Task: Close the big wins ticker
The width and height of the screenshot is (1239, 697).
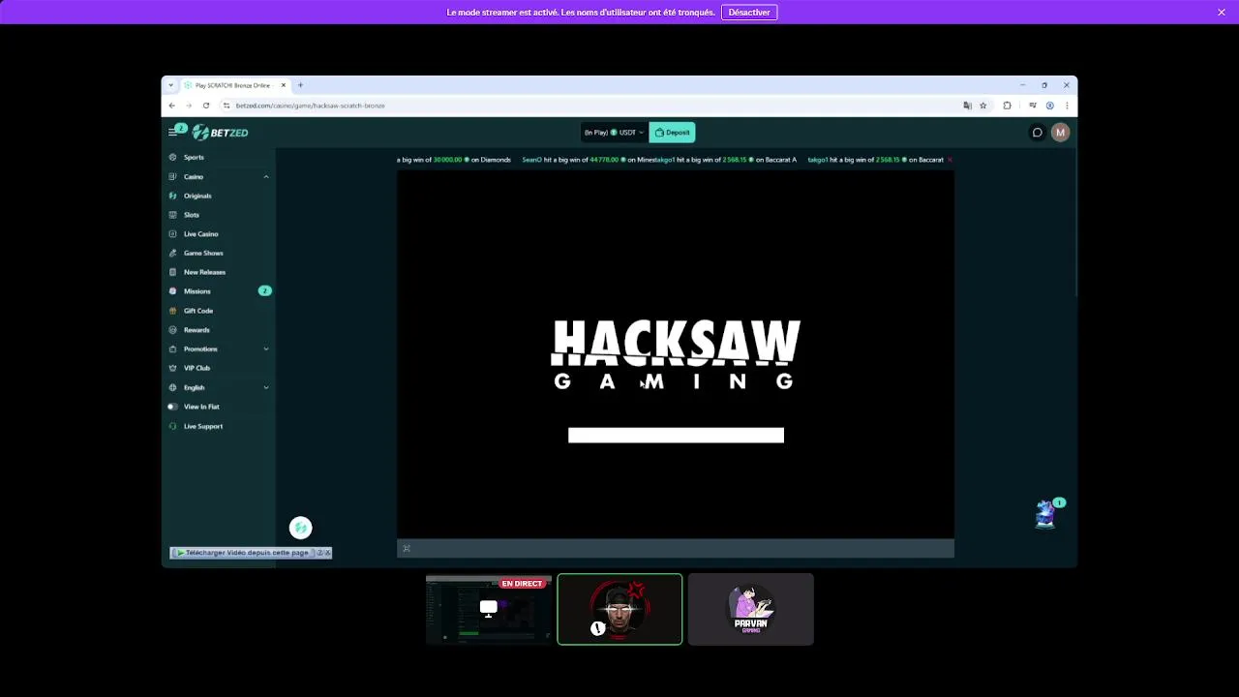Action: 950,160
